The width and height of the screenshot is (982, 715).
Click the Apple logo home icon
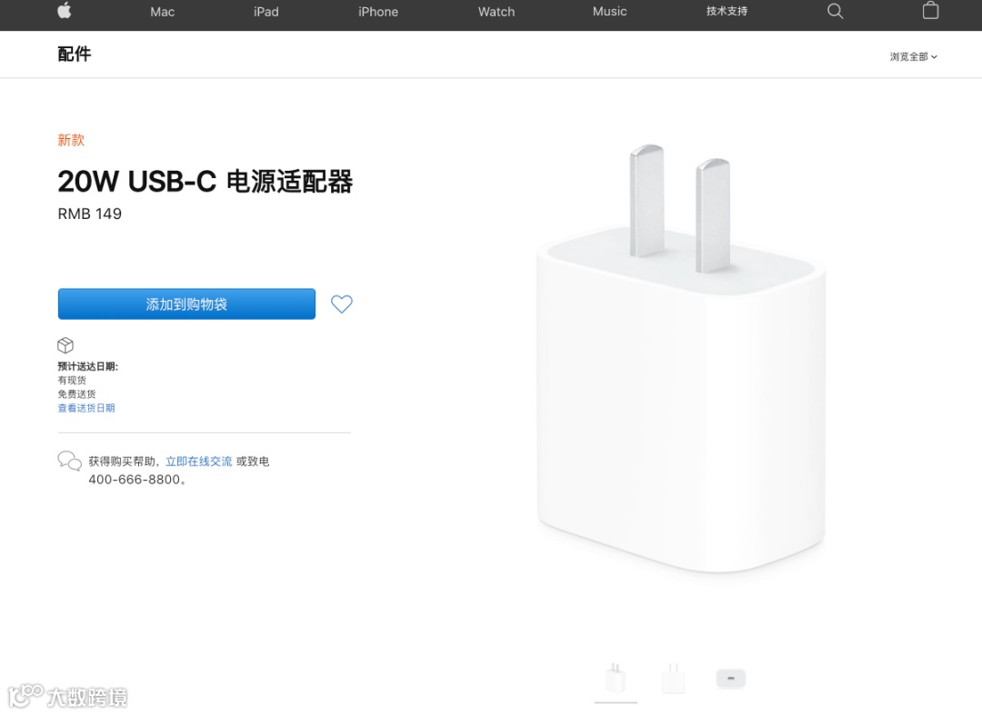(65, 11)
